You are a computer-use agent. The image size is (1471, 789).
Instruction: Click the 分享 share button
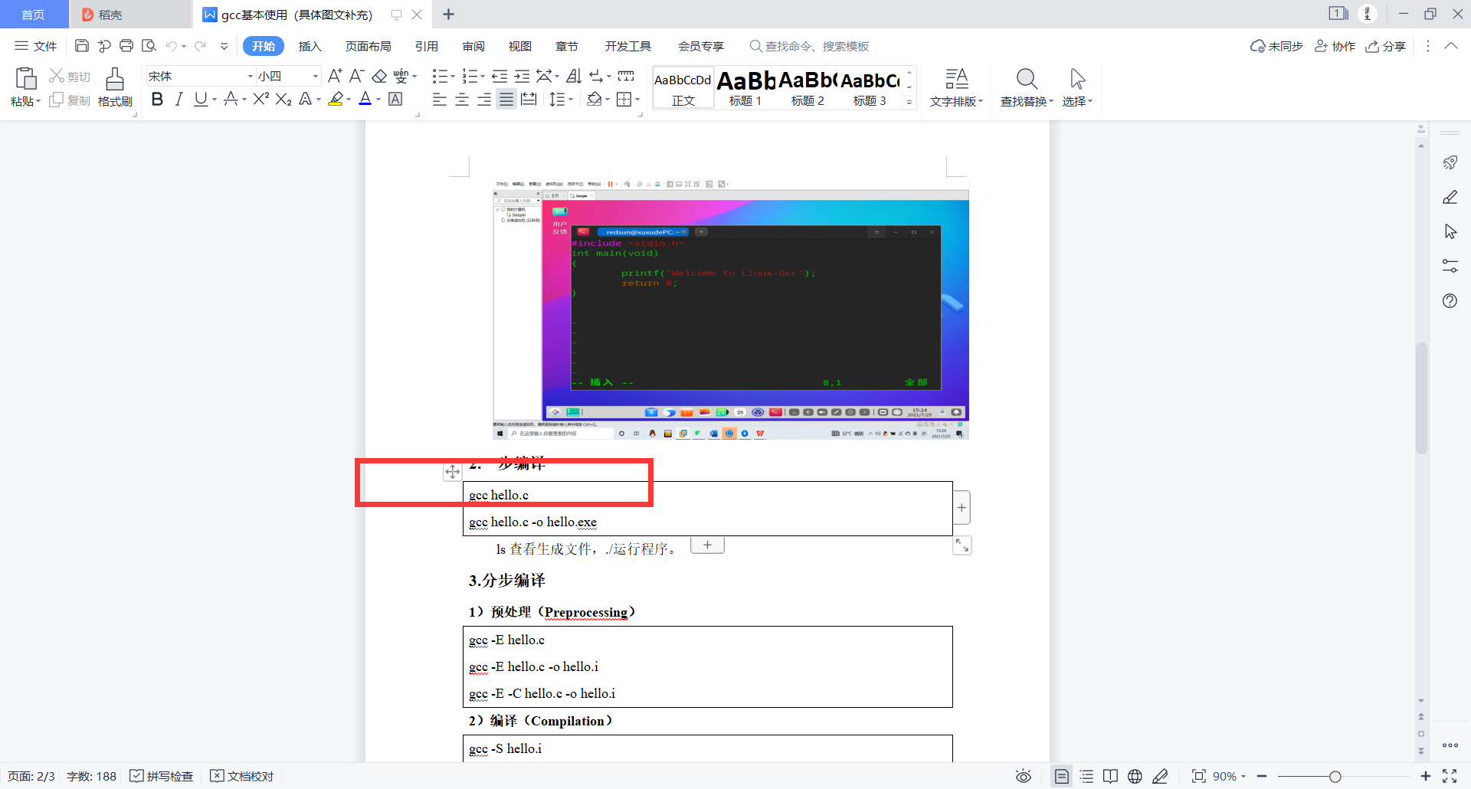1385,46
